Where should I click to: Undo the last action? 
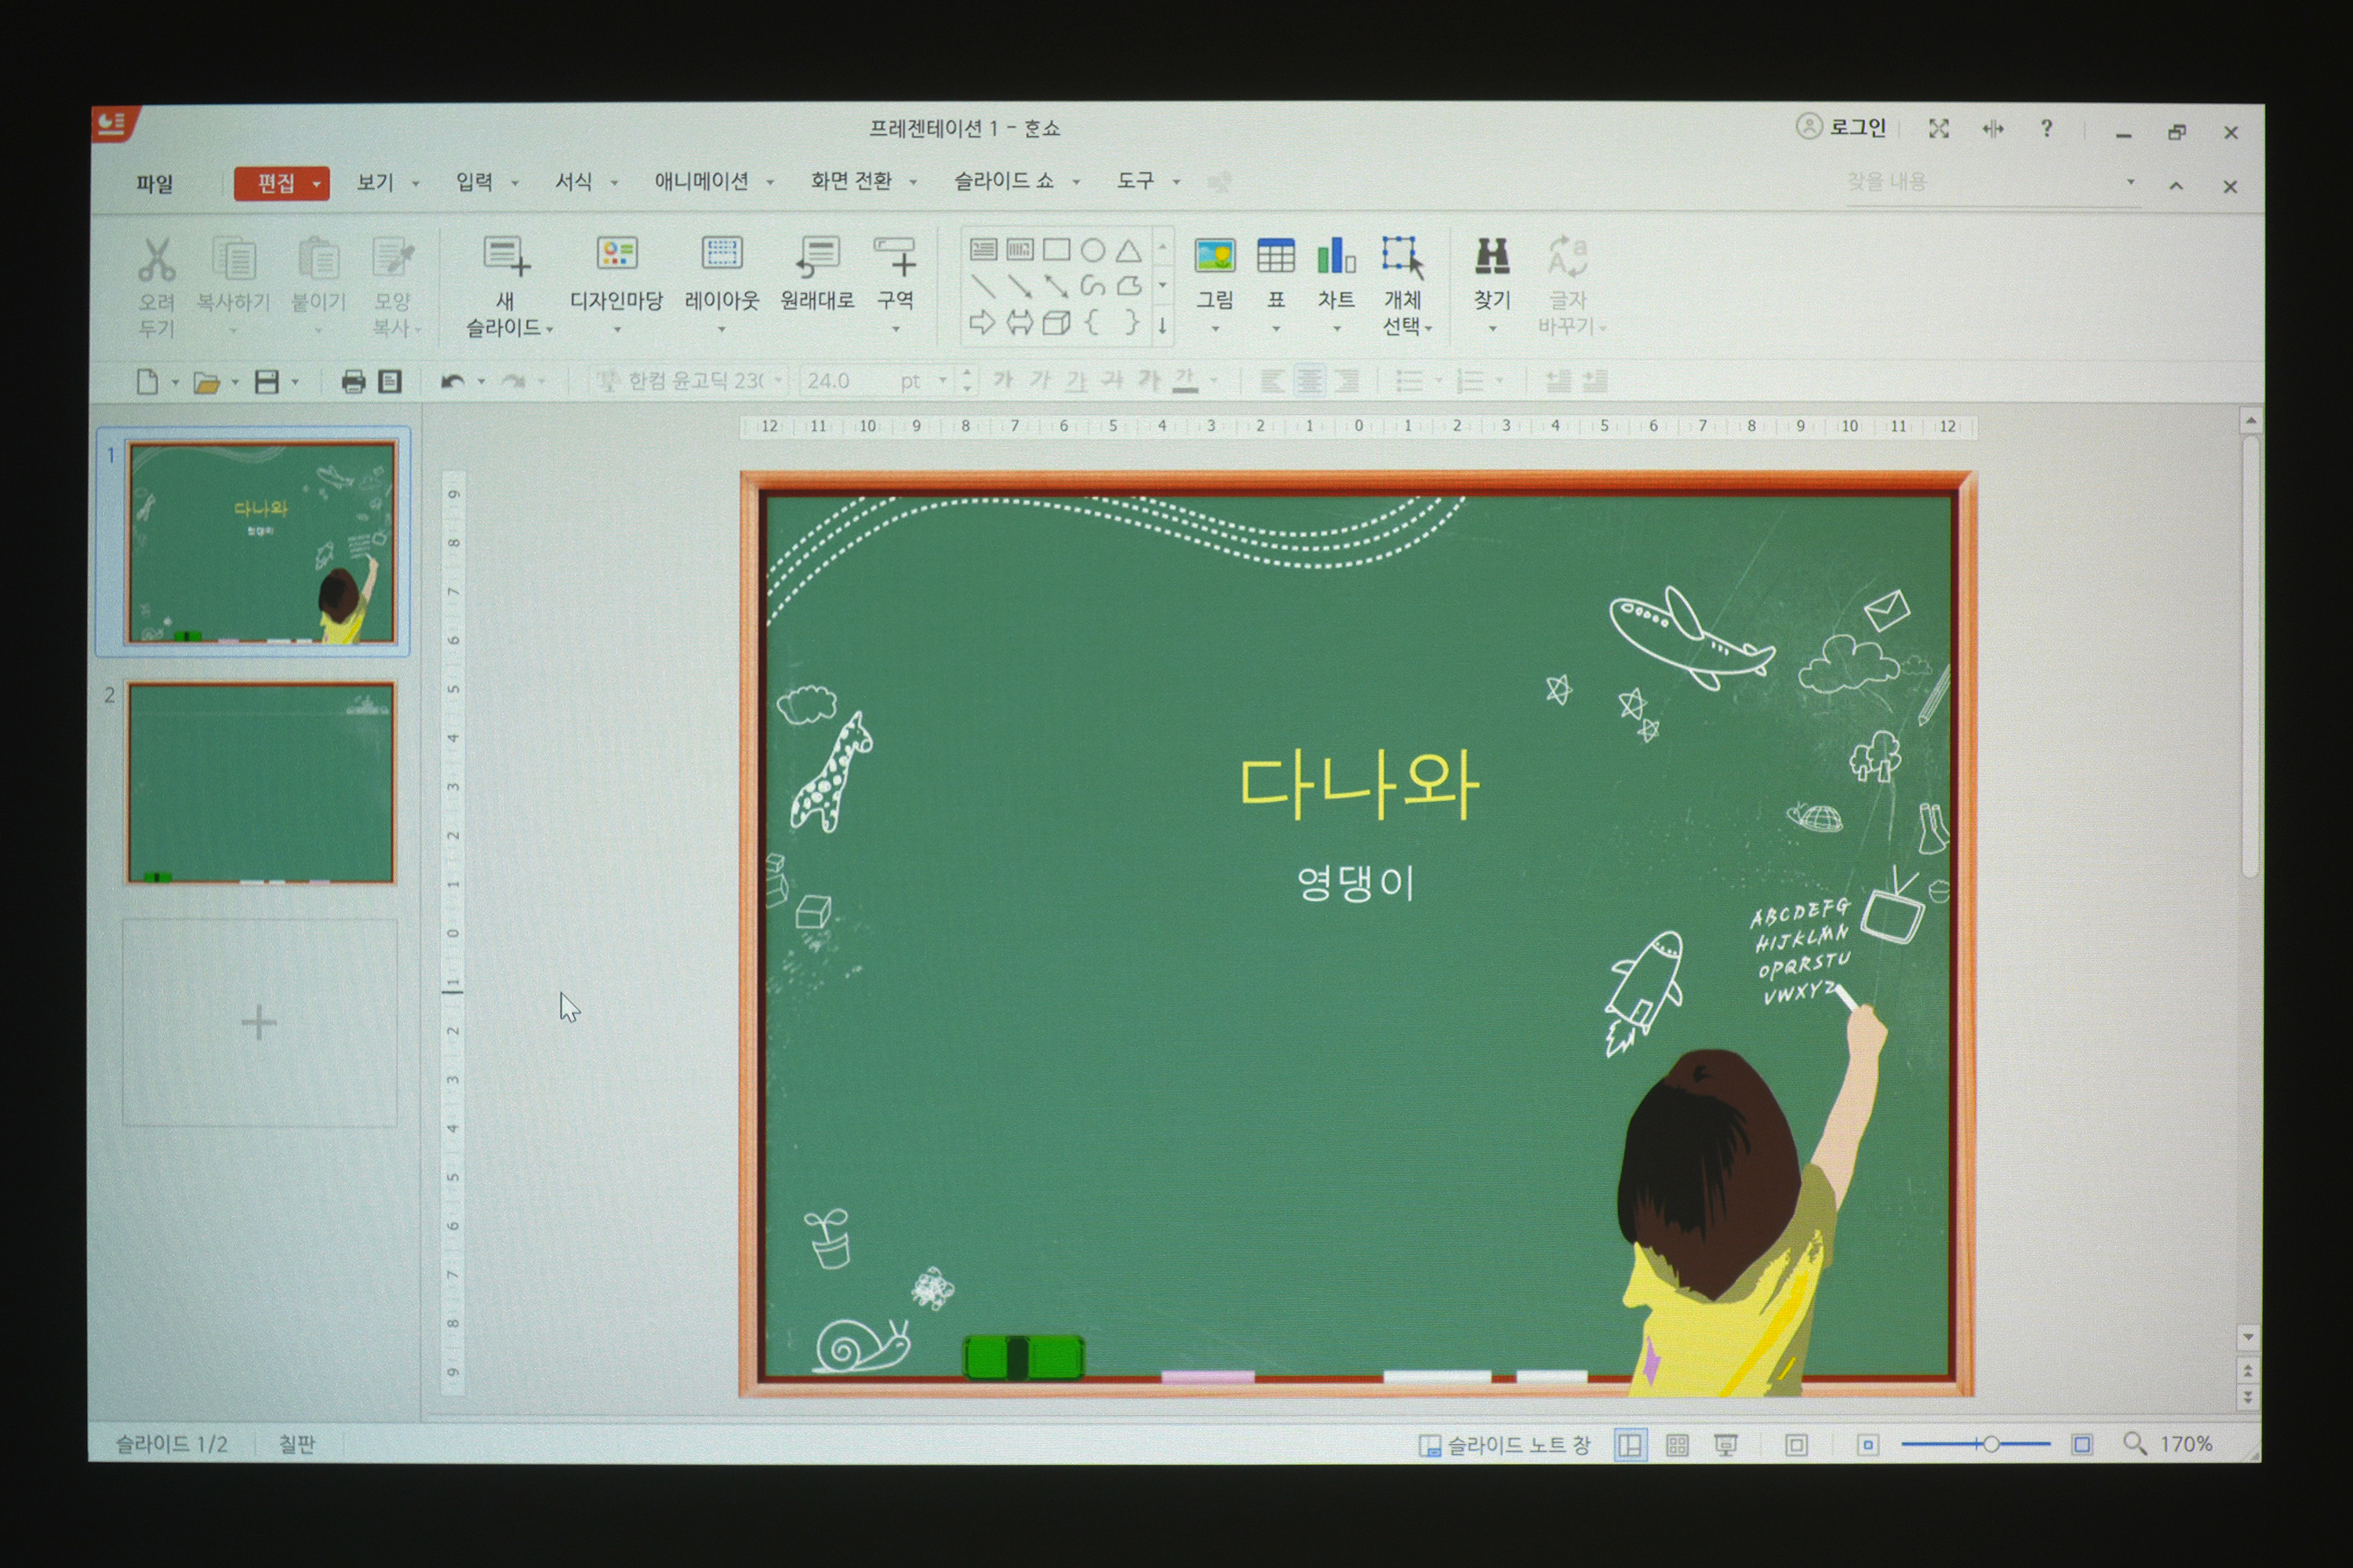click(453, 382)
